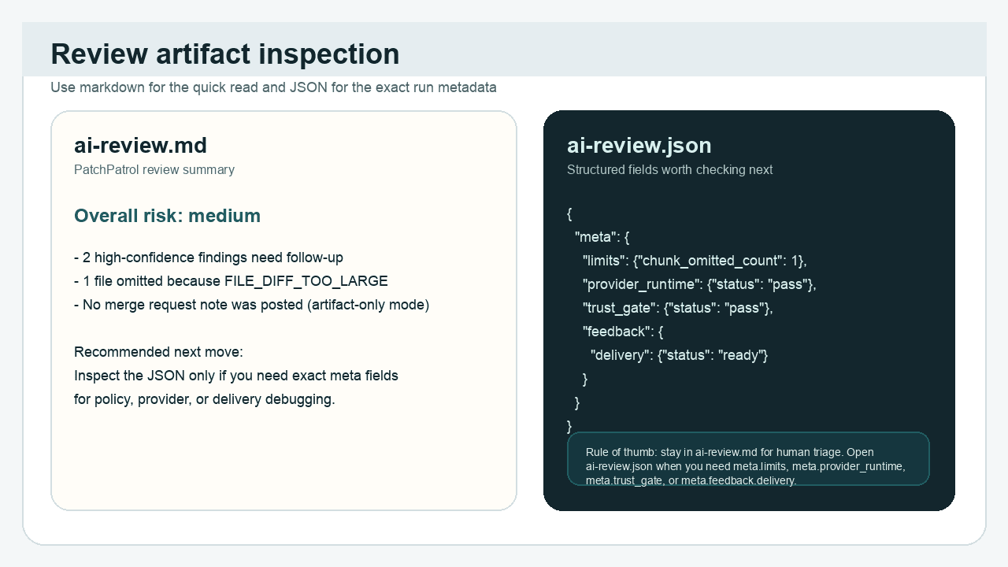Click the Overall risk: medium heading

[167, 215]
